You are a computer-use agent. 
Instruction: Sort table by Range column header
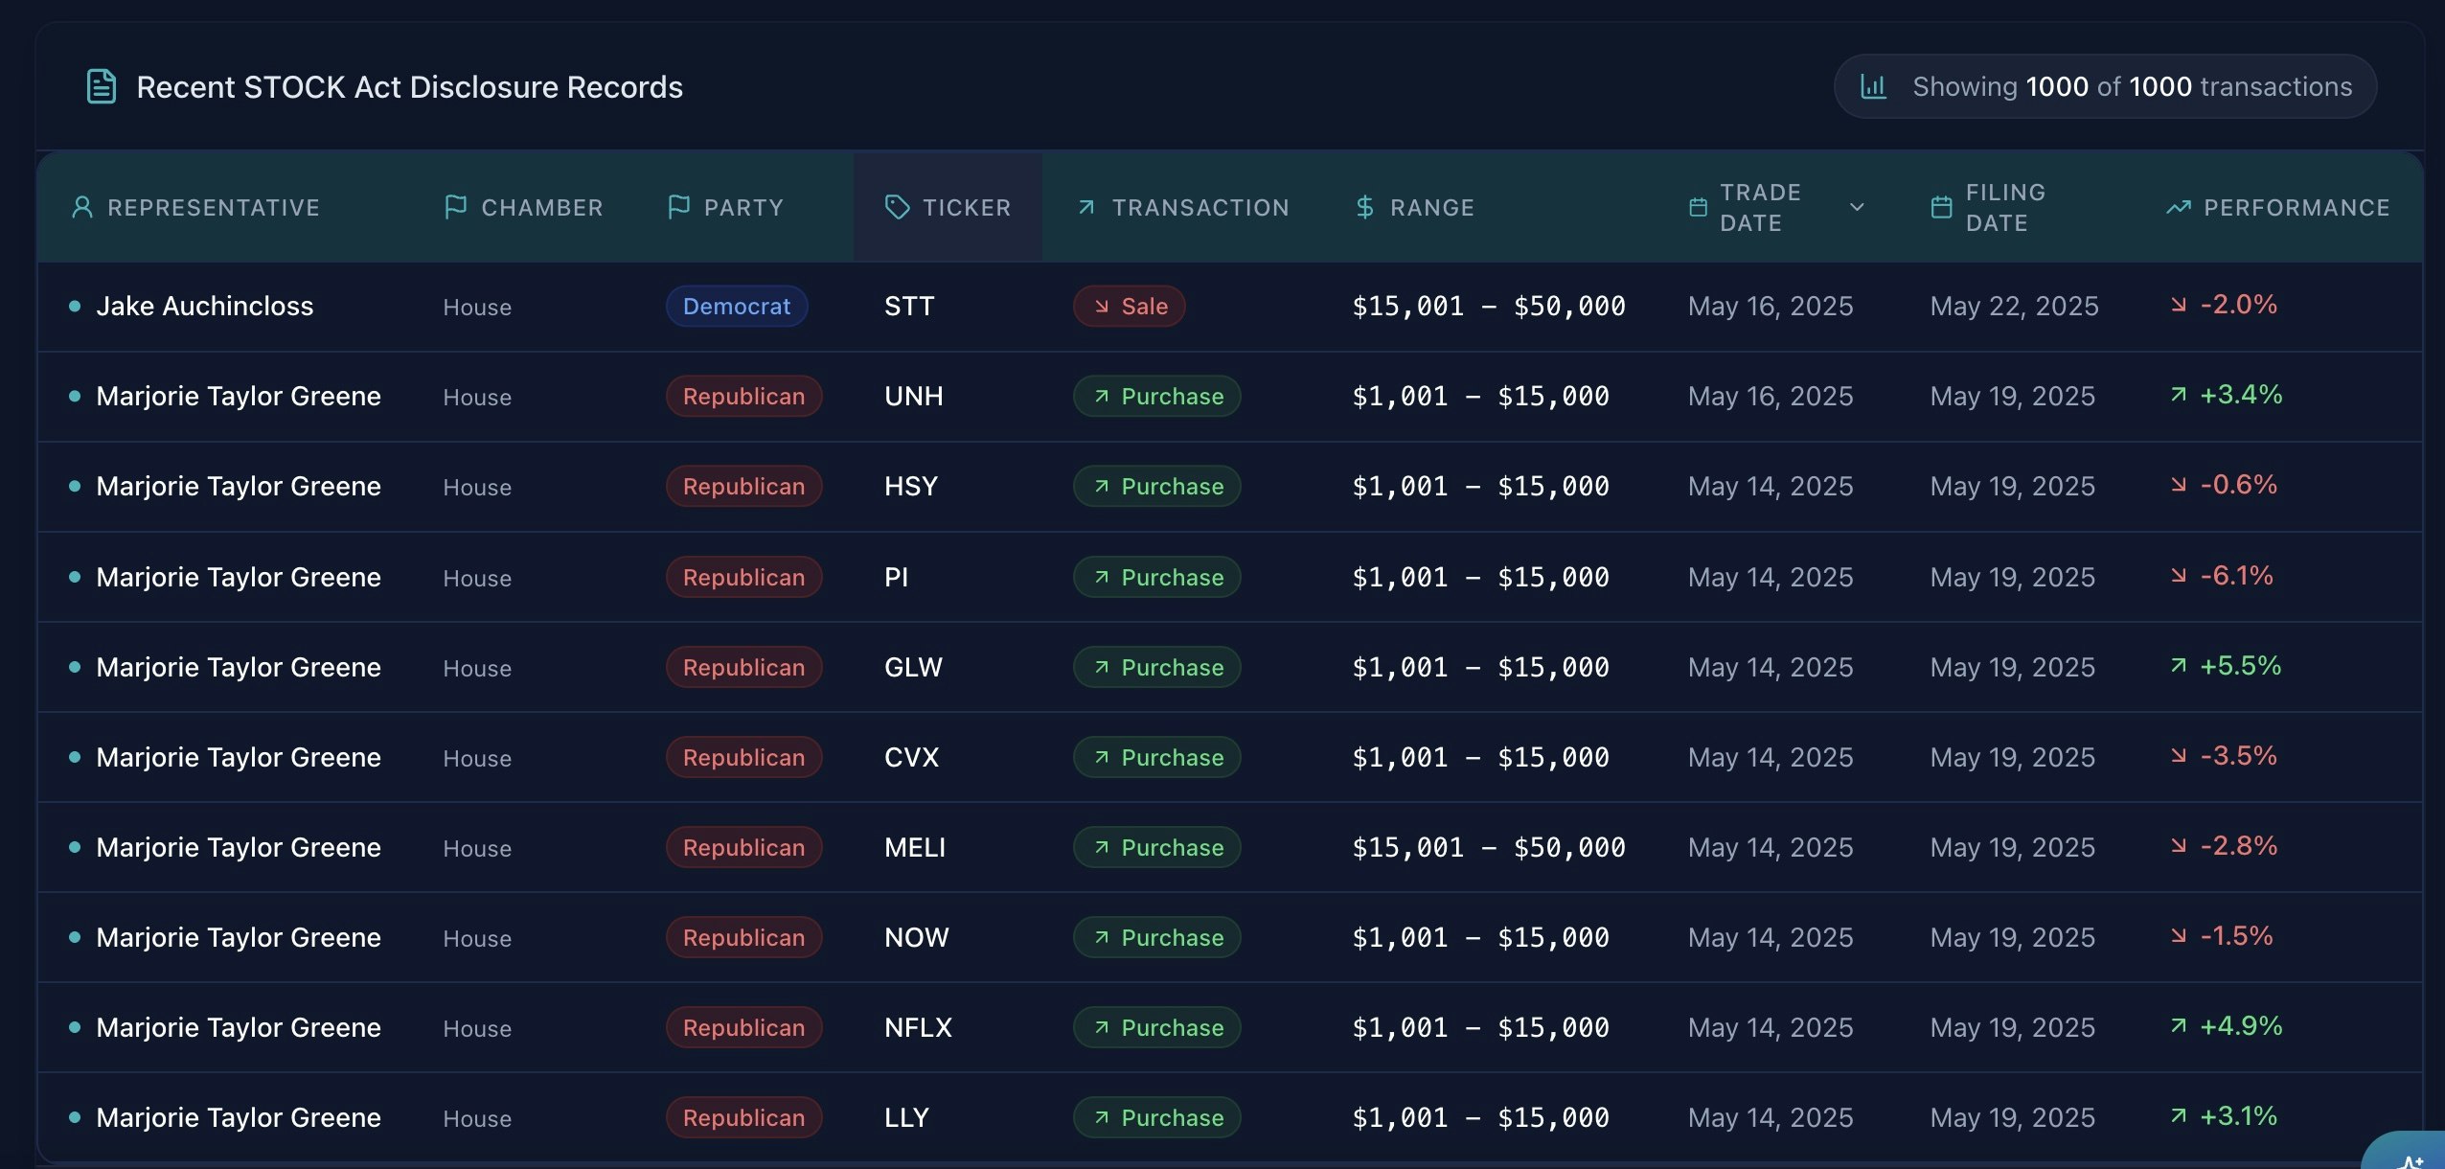[1432, 208]
